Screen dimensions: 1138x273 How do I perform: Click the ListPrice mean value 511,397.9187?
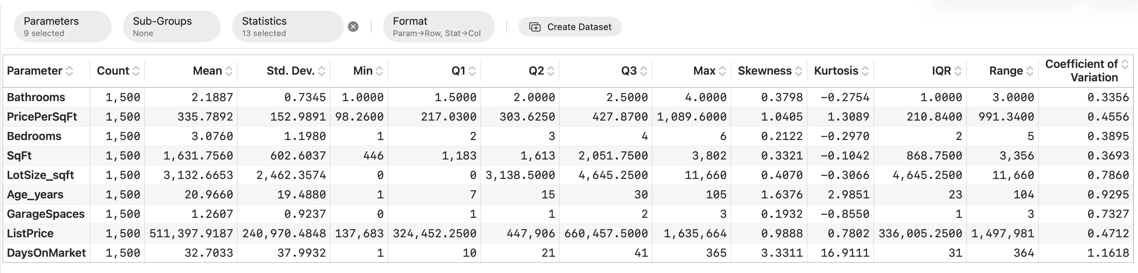click(191, 233)
